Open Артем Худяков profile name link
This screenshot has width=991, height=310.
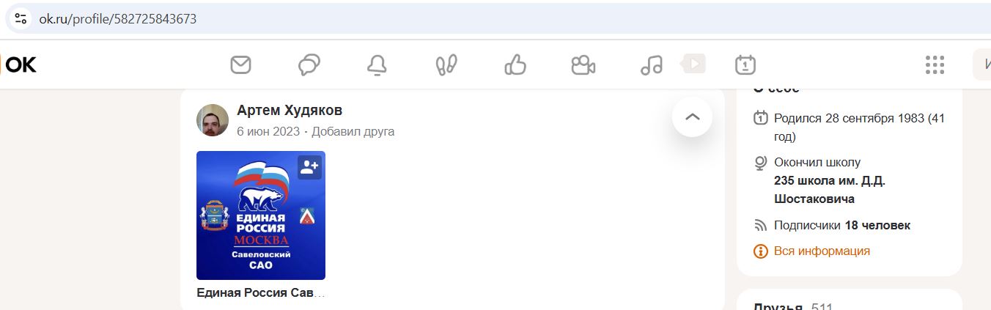coord(290,111)
